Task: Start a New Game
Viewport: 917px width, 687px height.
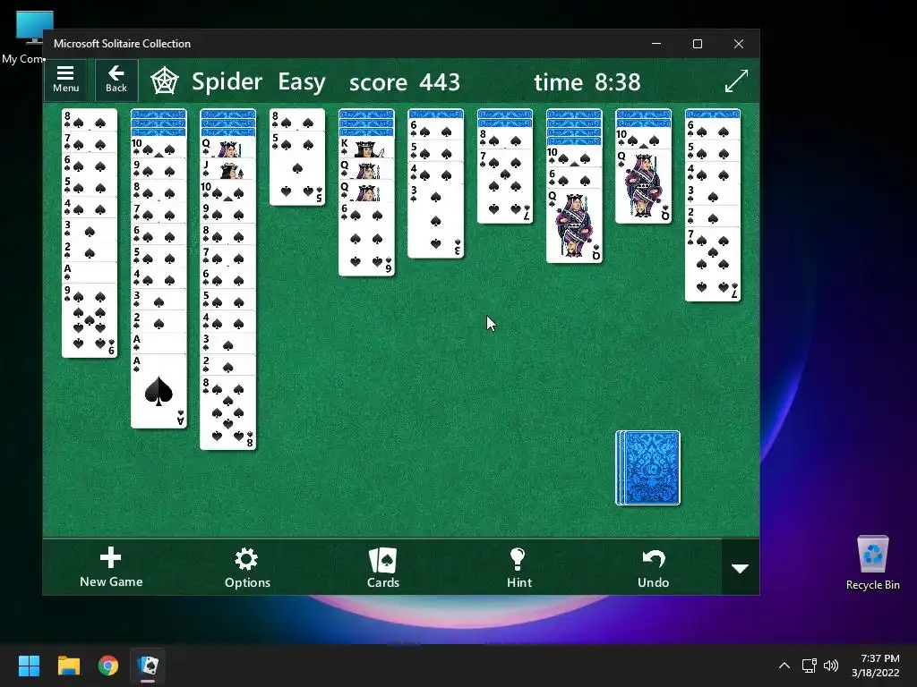Action: [x=111, y=567]
